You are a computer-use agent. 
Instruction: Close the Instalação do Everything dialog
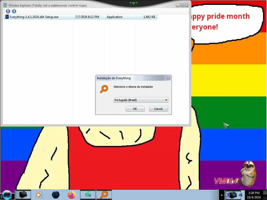[x=168, y=78]
